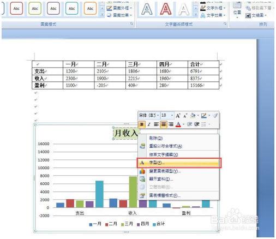Click 圖案外框 in the ribbon
This screenshot has width=276, height=239.
click(x=119, y=8)
